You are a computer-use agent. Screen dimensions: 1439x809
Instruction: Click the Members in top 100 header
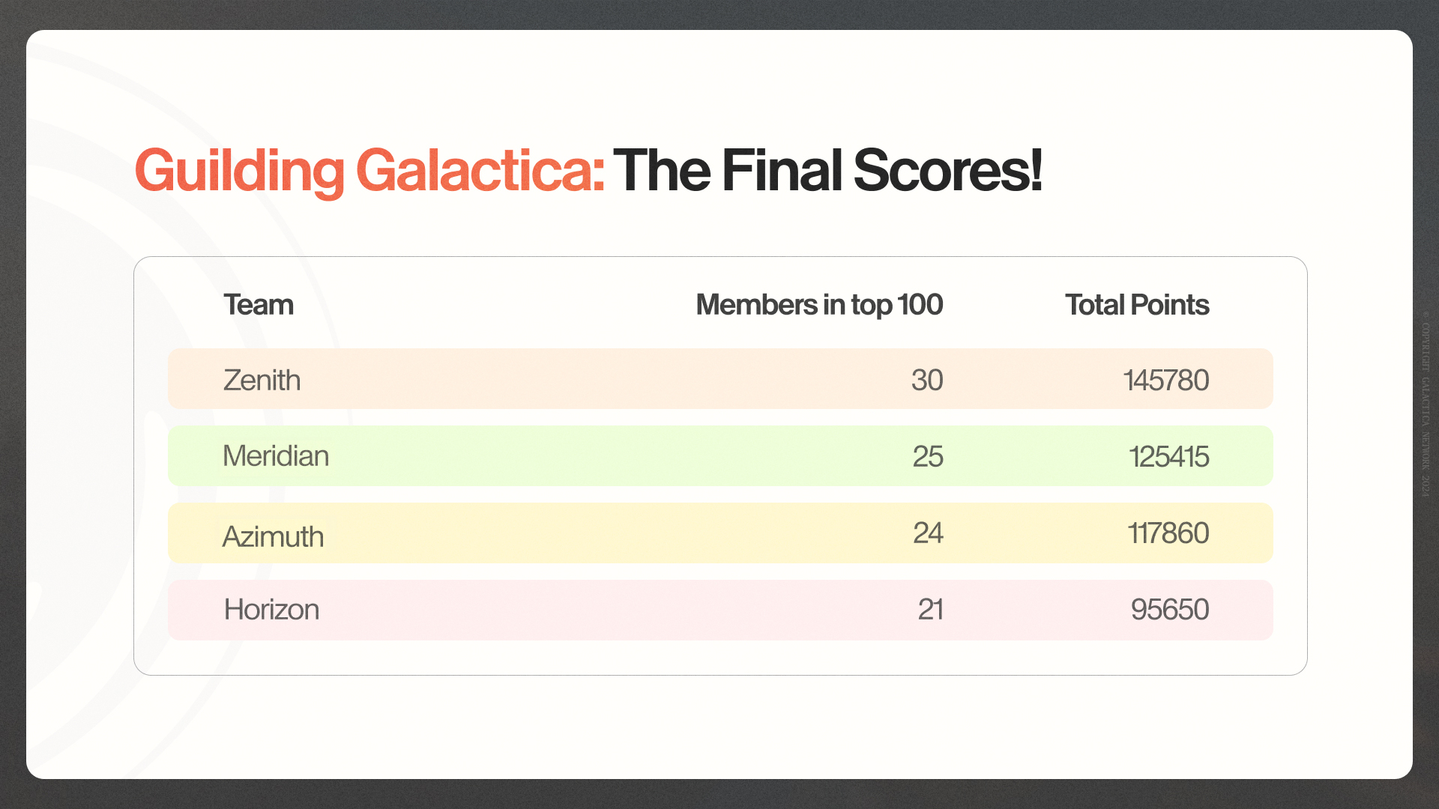819,305
